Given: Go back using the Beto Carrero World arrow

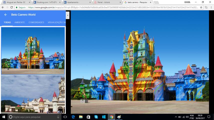Looking at the screenshot, I should pos(6,15).
